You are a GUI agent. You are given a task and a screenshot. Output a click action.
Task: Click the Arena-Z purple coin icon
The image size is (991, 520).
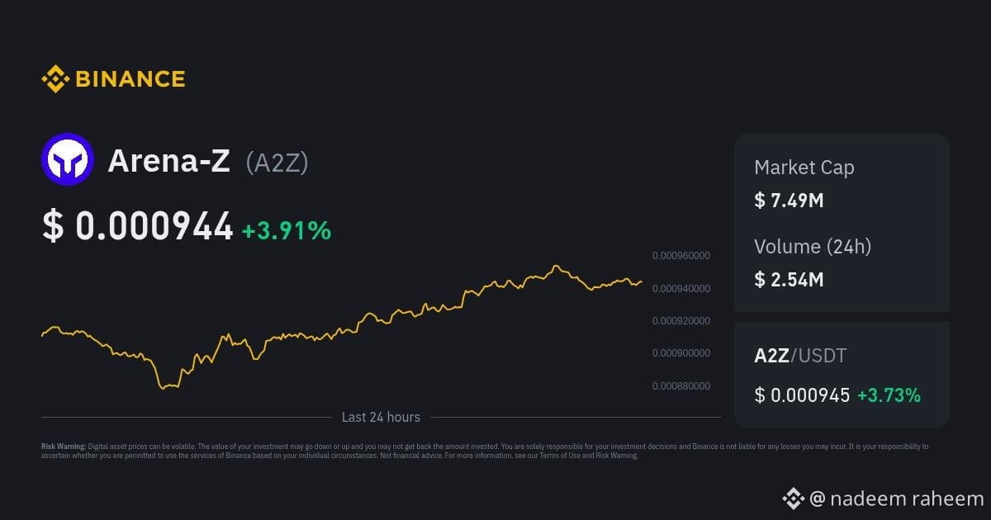coord(68,159)
